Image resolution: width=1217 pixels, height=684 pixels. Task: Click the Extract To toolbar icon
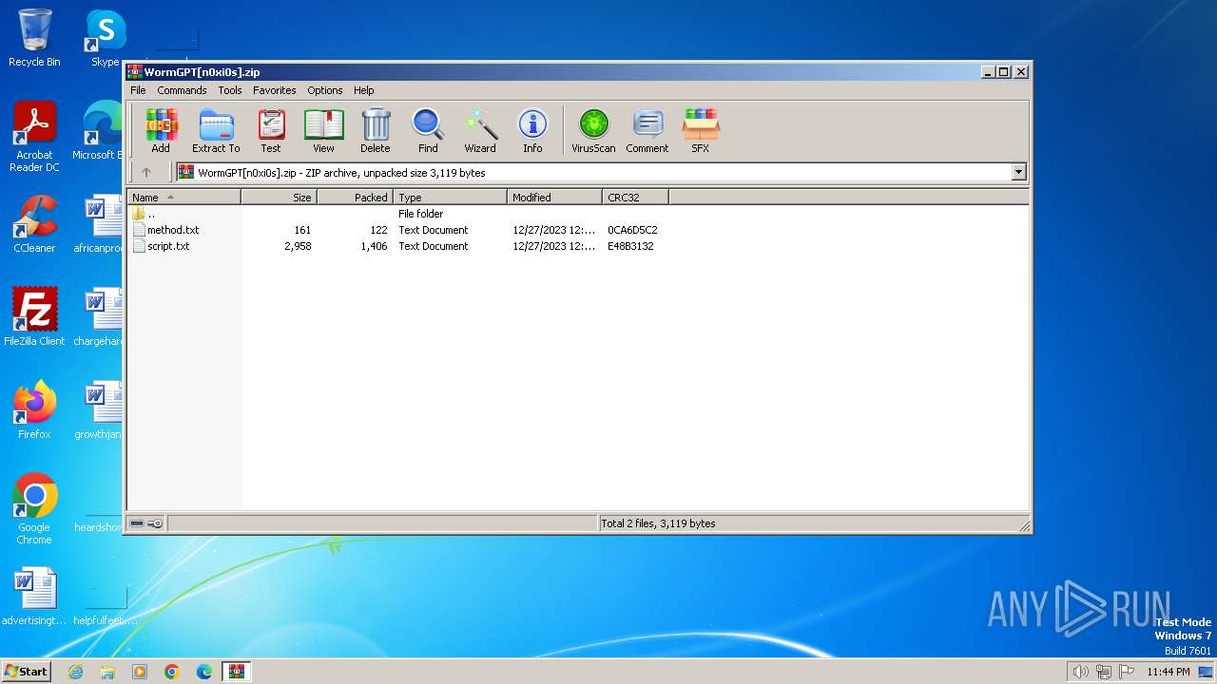216,131
